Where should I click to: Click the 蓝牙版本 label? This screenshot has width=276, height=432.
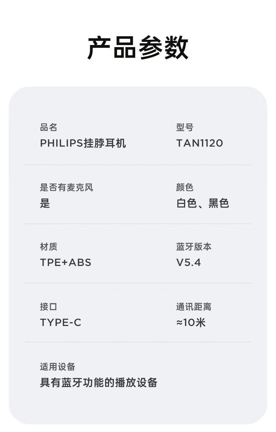pos(194,247)
